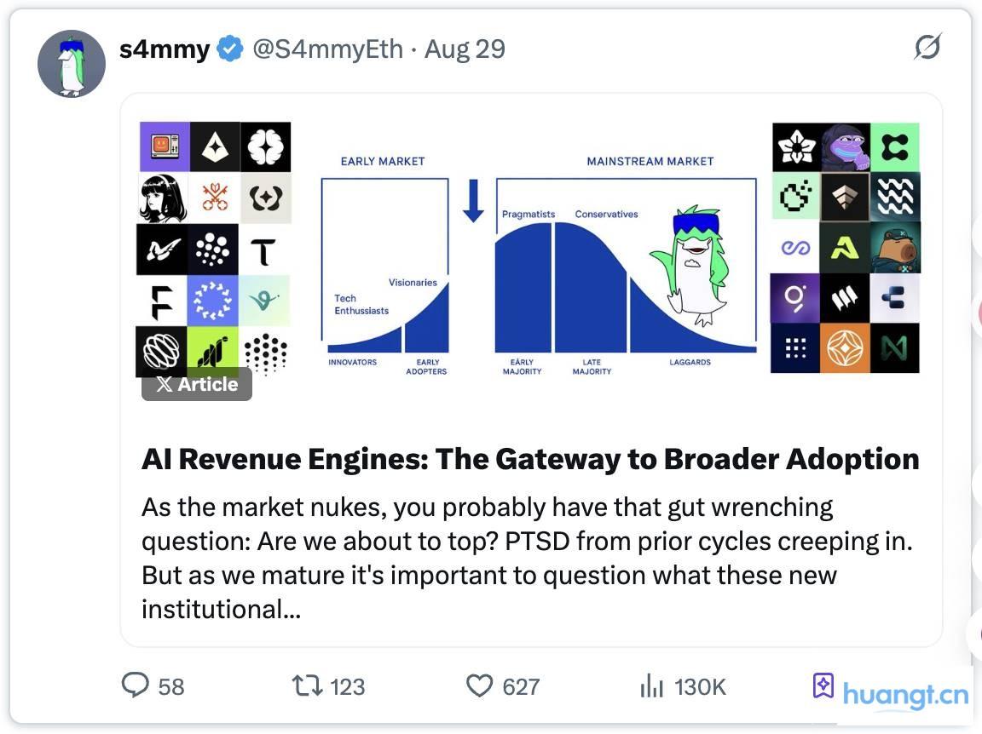Click the blue verified badge beside s4mmy
Image resolution: width=982 pixels, height=734 pixels.
coord(230,49)
